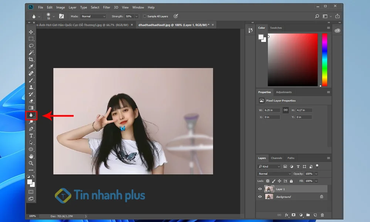Switch to the Channels tab

click(276, 158)
